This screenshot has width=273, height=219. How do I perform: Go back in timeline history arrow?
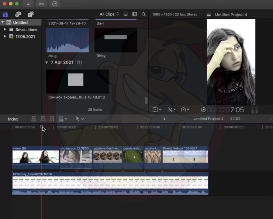pyautogui.click(x=164, y=119)
